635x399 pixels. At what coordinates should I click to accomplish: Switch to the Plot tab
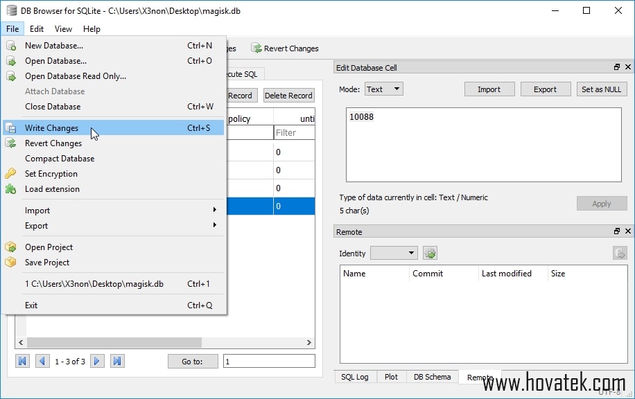click(391, 377)
